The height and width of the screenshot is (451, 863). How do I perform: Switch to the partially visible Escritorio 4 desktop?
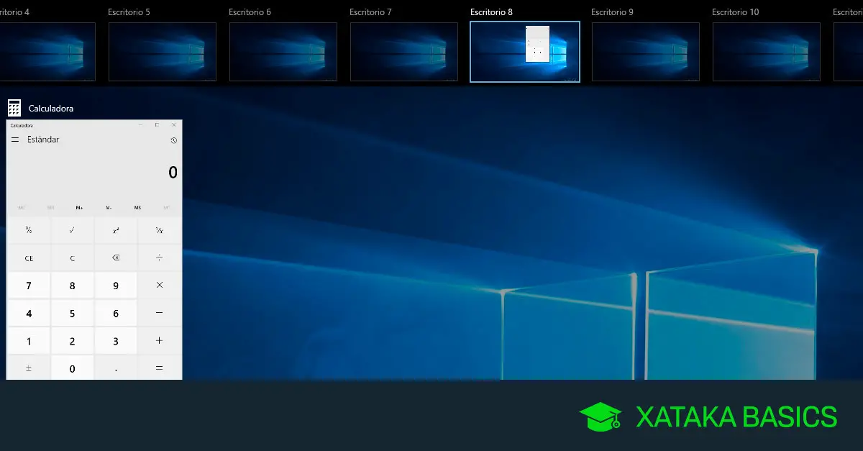pos(47,51)
